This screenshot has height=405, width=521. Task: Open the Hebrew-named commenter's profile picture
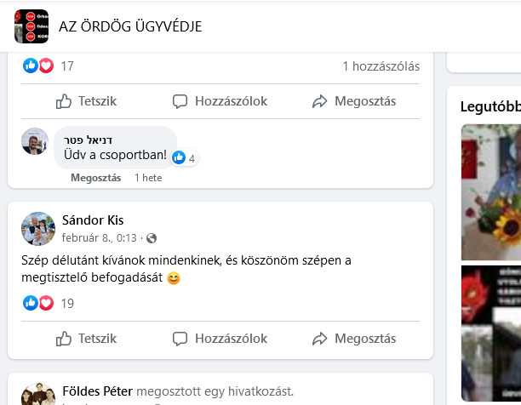click(35, 141)
